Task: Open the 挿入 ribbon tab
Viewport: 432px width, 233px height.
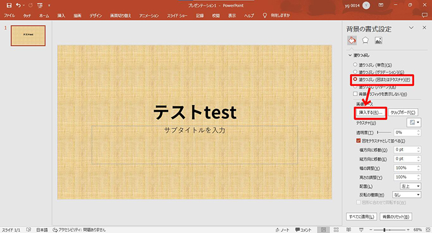Action: (61, 16)
